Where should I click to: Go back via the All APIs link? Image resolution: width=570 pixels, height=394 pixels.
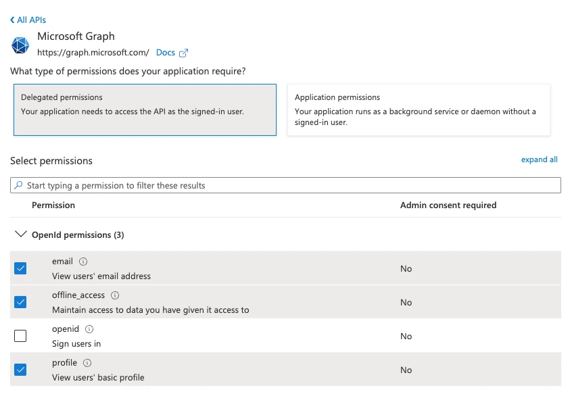(31, 20)
